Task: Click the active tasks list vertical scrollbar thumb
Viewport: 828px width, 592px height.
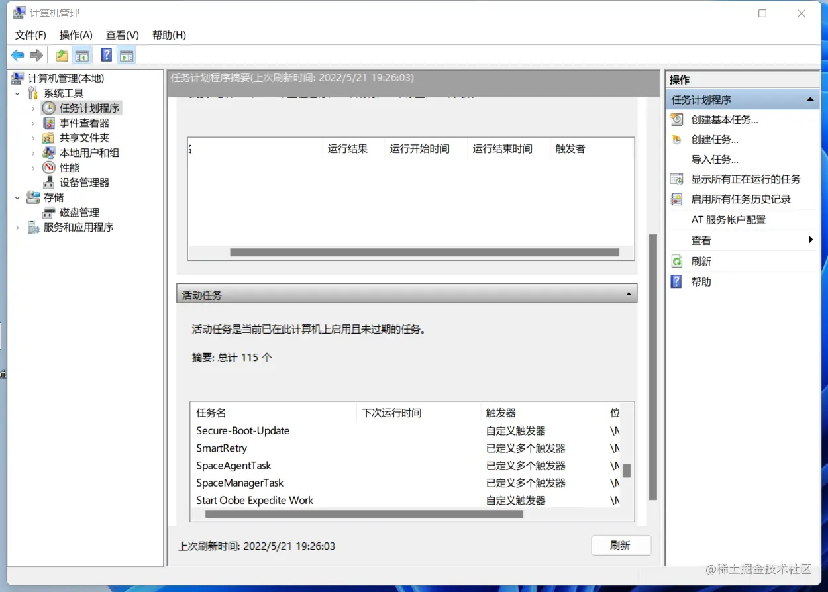Action: [x=627, y=470]
